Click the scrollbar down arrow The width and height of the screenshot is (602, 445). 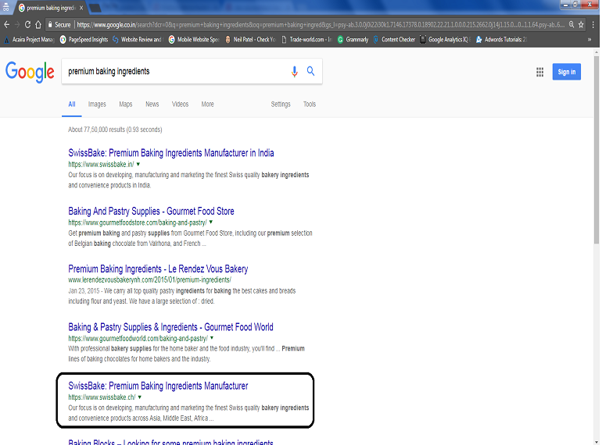(597, 442)
